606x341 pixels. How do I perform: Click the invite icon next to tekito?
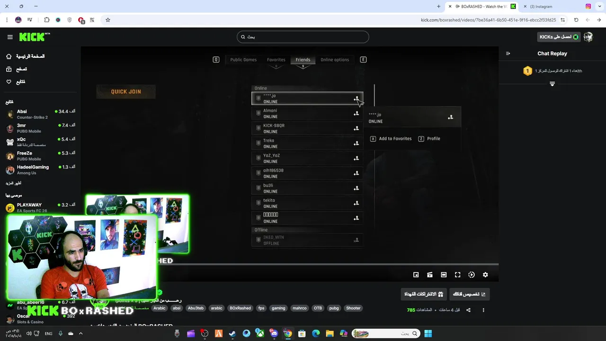coord(356,203)
